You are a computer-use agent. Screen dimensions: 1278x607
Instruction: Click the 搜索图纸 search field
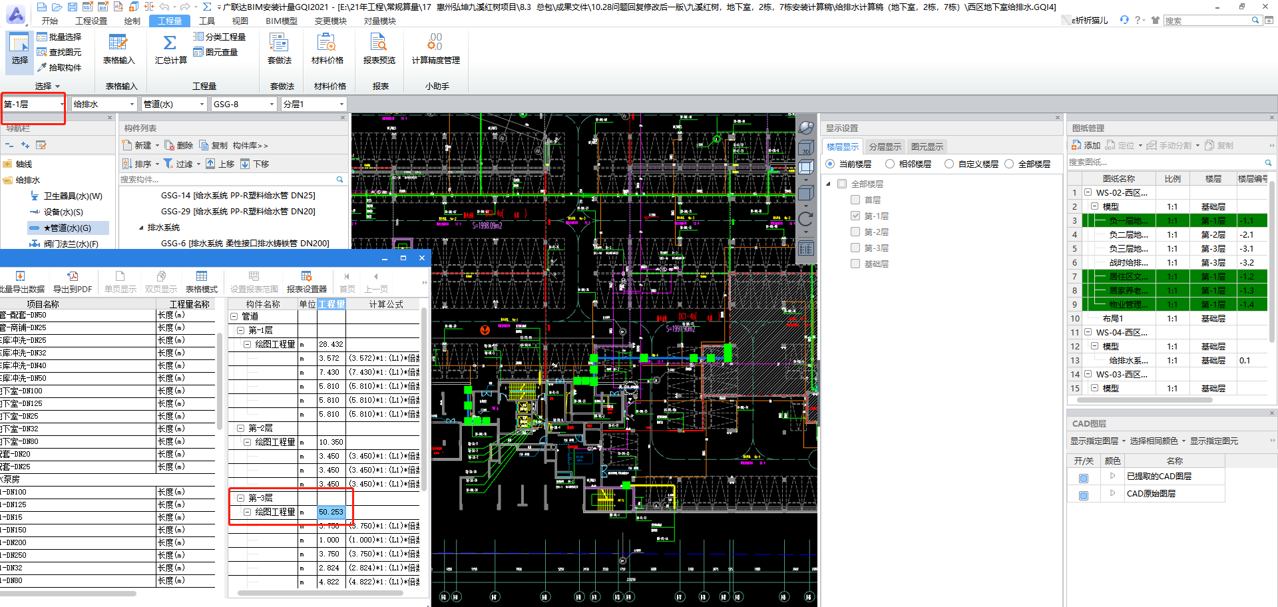click(1170, 162)
